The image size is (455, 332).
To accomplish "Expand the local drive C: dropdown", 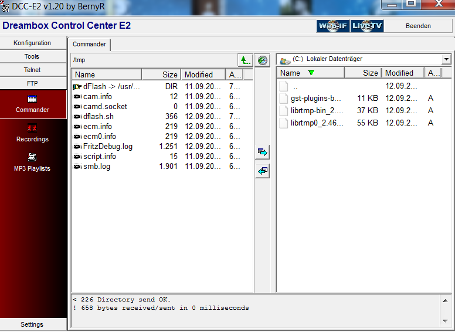I will [x=446, y=59].
